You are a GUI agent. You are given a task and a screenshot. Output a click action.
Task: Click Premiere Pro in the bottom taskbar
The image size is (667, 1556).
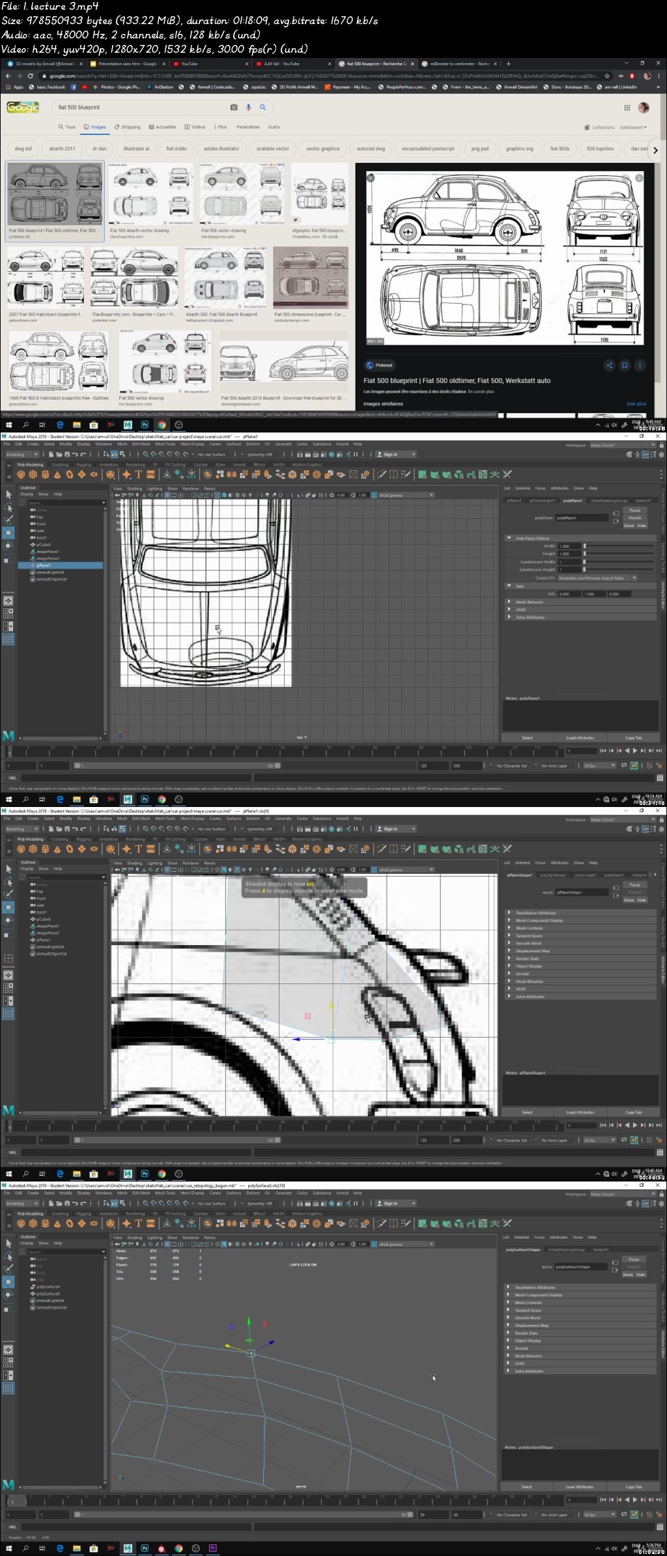212,1548
